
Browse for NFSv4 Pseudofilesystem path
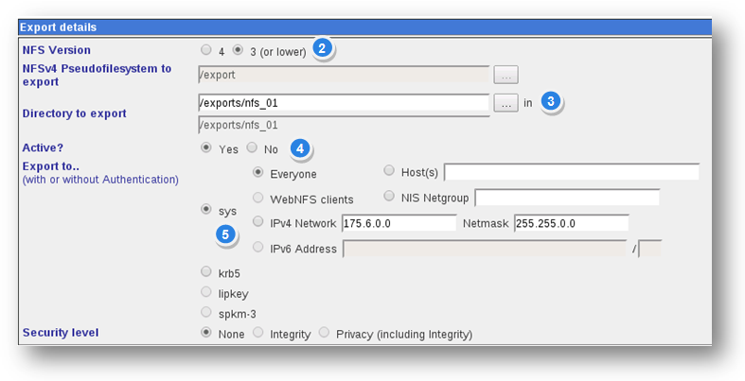[506, 74]
